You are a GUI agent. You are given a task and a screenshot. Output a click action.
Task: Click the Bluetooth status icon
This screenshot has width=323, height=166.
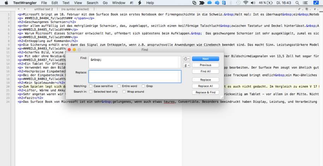click(231, 3)
